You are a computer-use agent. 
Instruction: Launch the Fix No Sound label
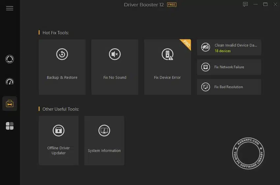pyautogui.click(x=115, y=77)
